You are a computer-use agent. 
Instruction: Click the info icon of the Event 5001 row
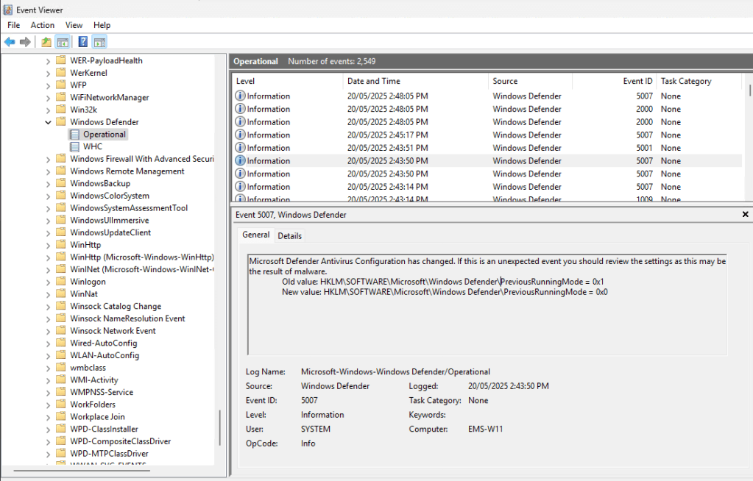coord(240,148)
